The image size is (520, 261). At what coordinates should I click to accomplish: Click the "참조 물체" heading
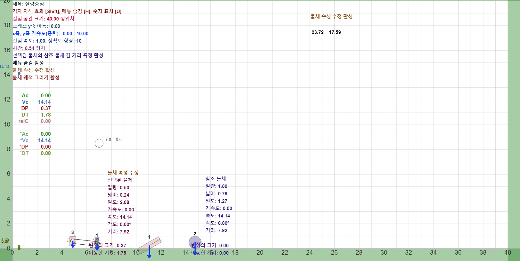[216, 179]
